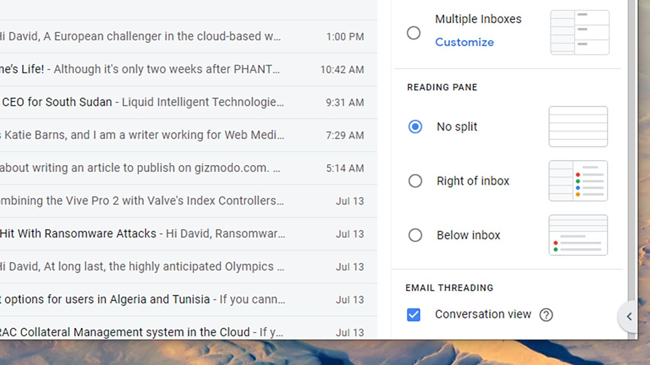Confirm the No split radio button
This screenshot has height=365, width=650.
pyautogui.click(x=415, y=127)
